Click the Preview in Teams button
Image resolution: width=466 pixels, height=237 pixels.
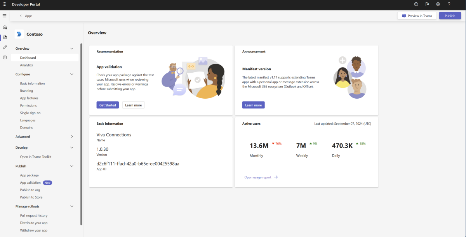pyautogui.click(x=417, y=16)
